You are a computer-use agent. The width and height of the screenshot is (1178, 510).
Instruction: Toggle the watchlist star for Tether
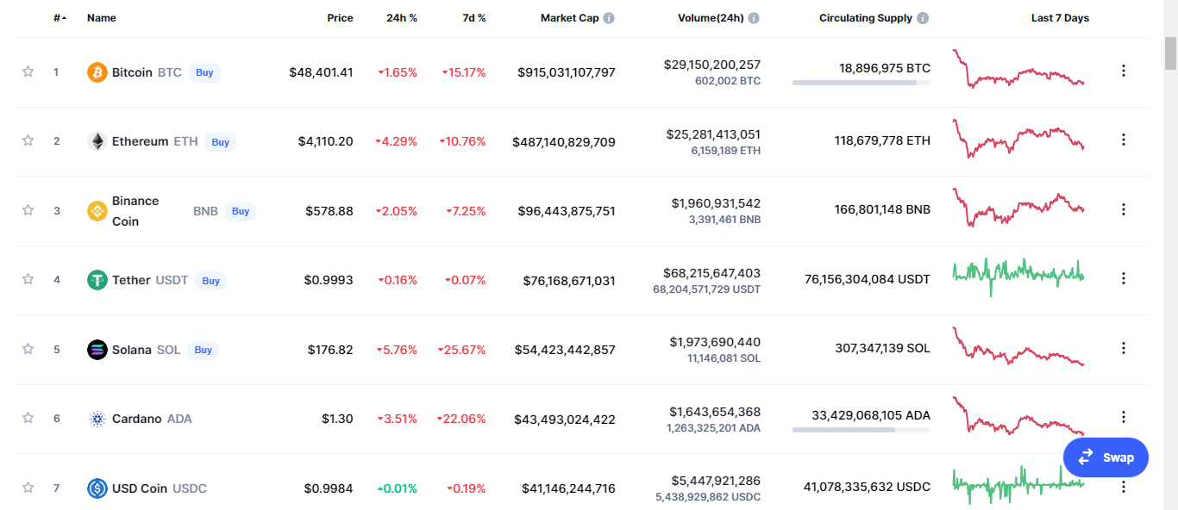click(x=28, y=279)
